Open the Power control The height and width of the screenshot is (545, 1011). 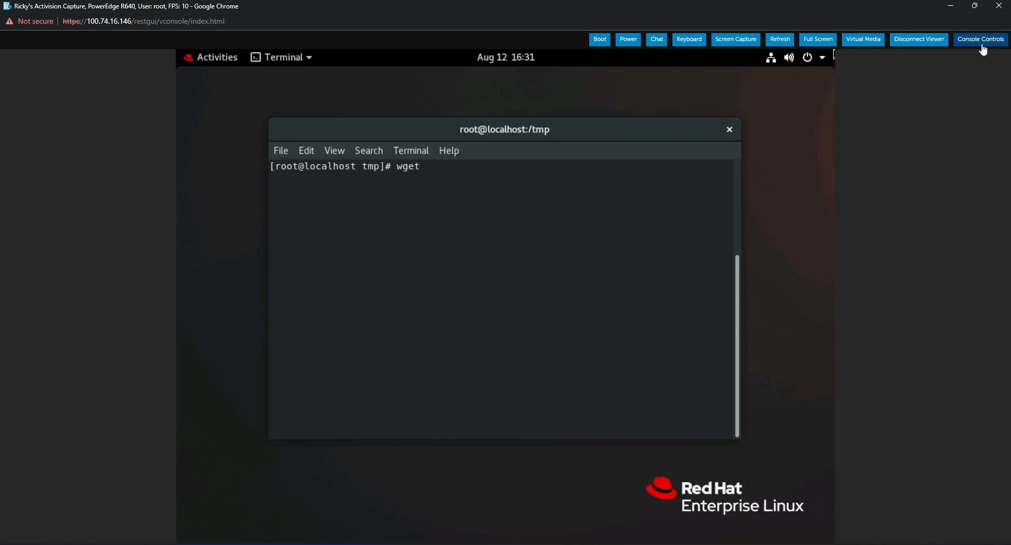point(628,39)
